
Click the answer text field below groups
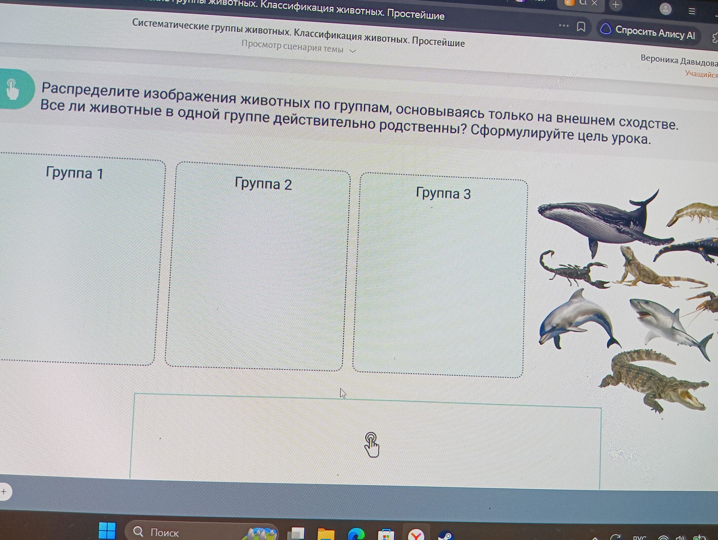coord(366,441)
